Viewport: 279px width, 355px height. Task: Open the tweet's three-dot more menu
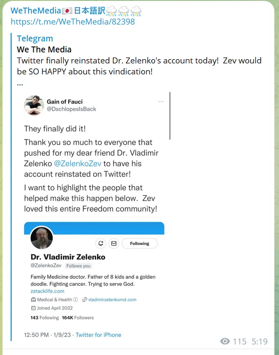coord(161,101)
